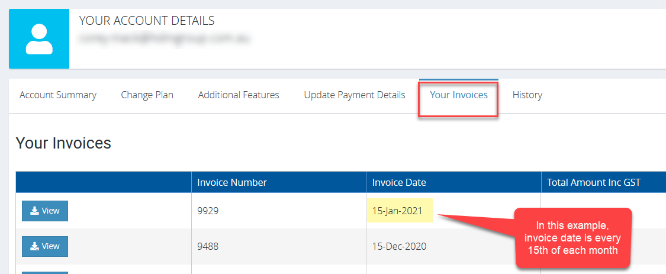Image resolution: width=666 pixels, height=274 pixels.
Task: Select invoice number 9488 cell
Action: click(x=208, y=246)
